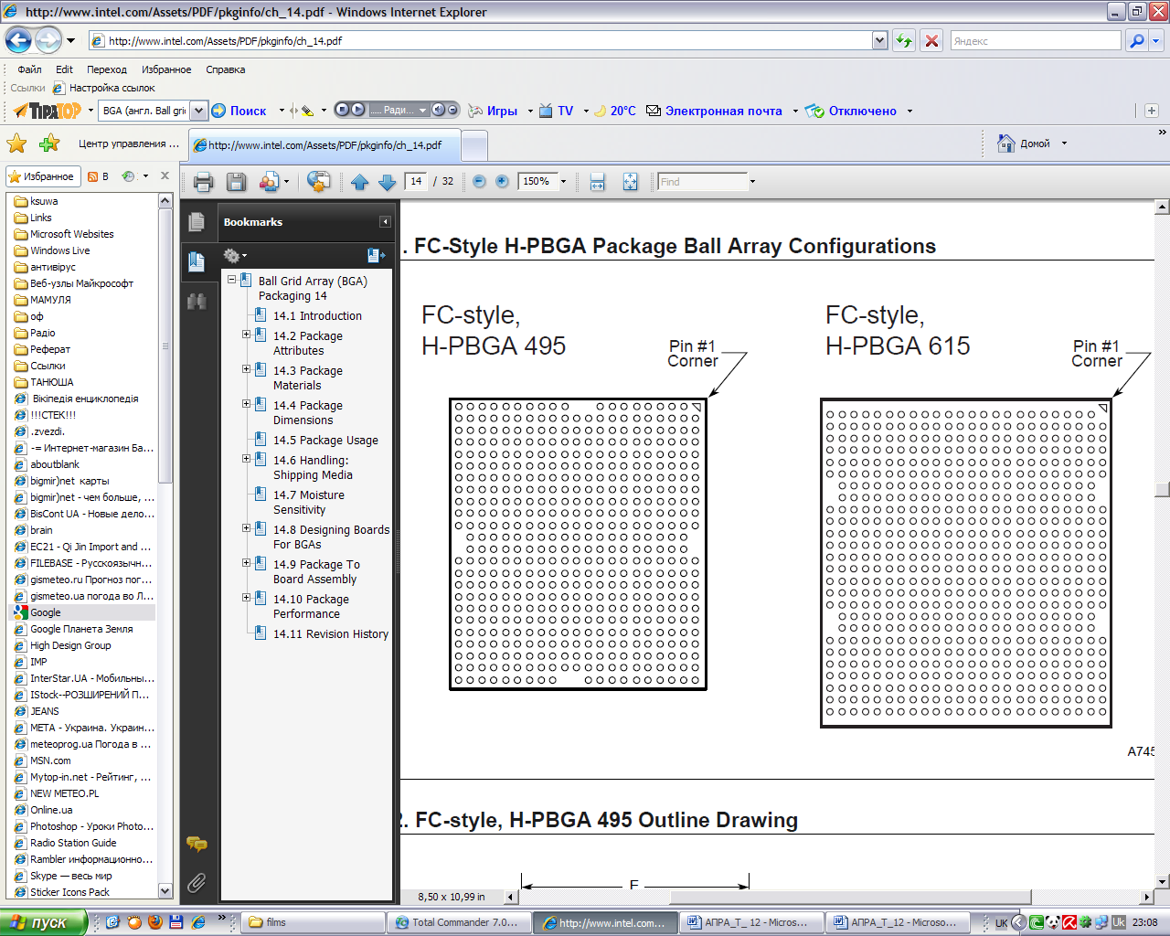1170x936 pixels.
Task: Switch to Центр управления tab
Action: pyautogui.click(x=129, y=144)
